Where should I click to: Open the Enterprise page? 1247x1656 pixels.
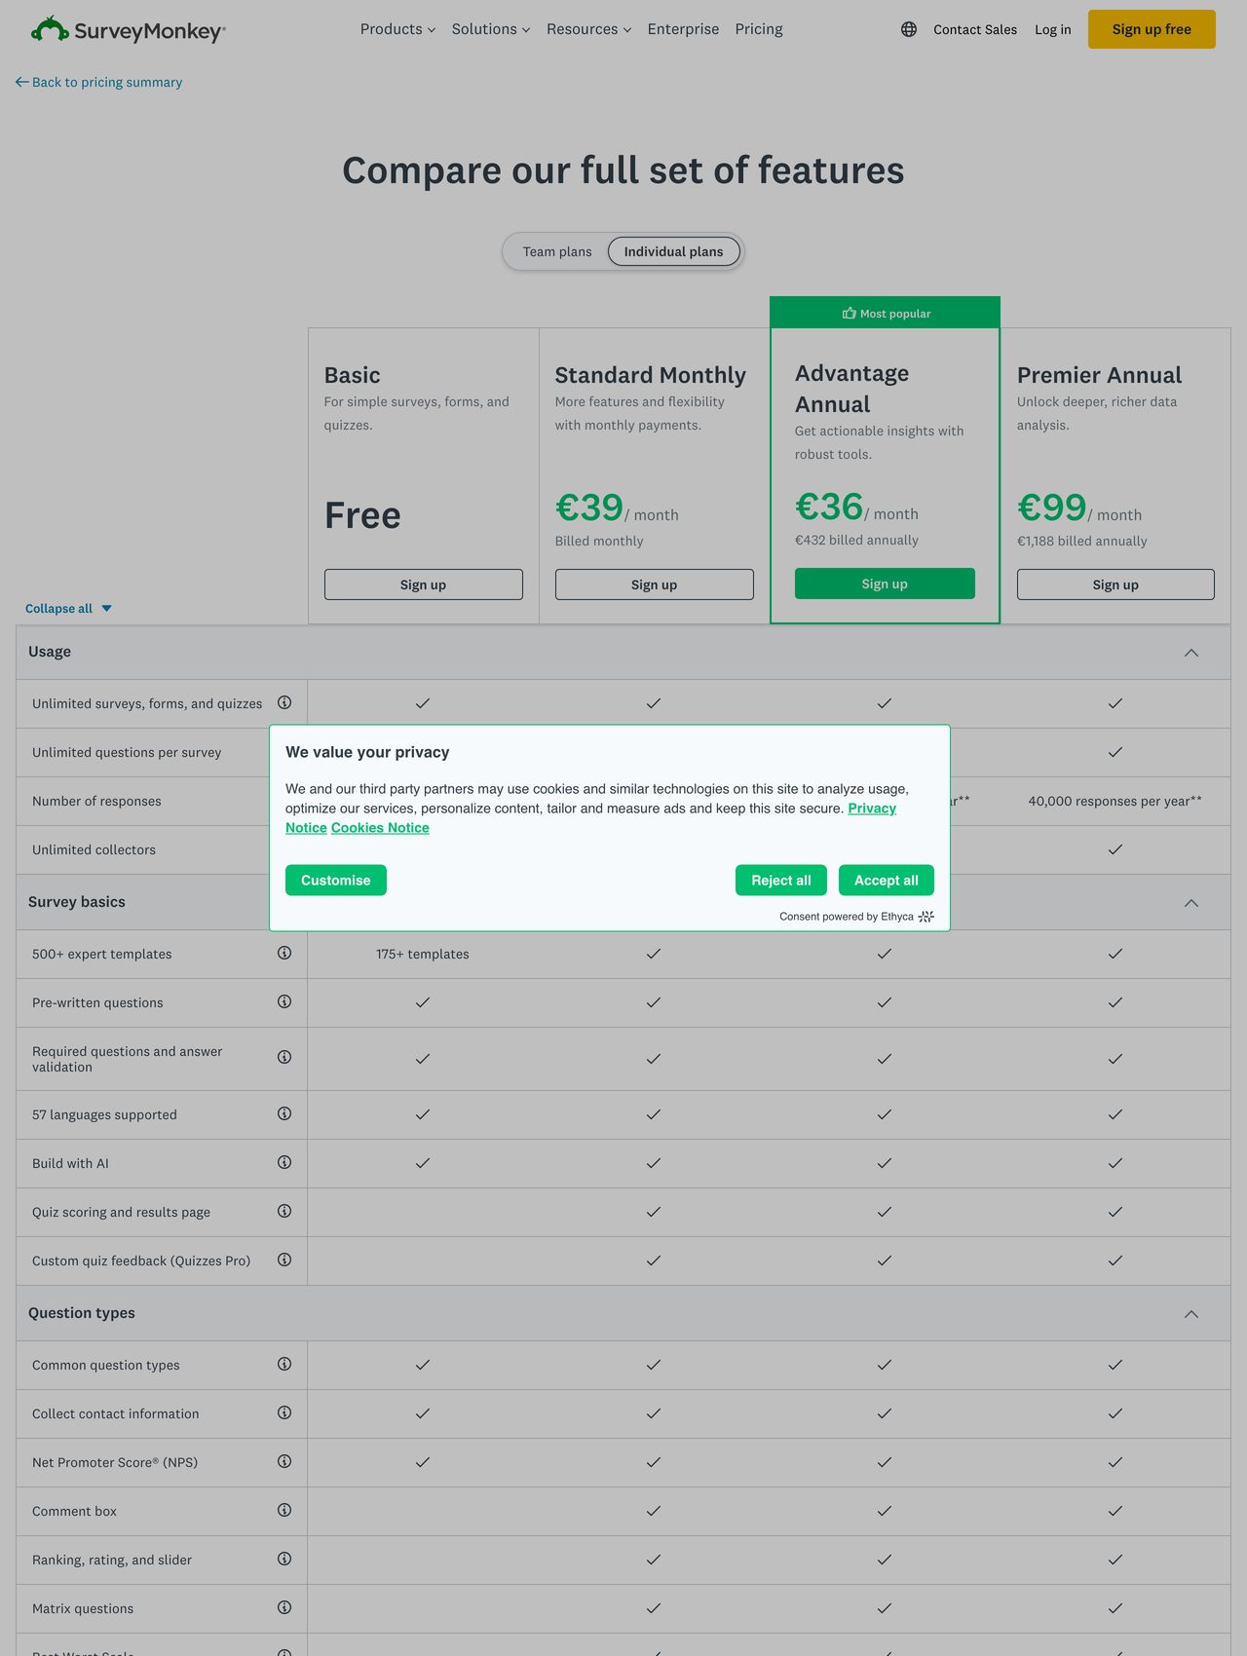(683, 29)
